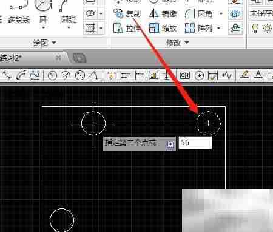This screenshot has height=232, width=273.
Task: Click the dynamic prompt options down-arrow icon
Action: [170, 145]
